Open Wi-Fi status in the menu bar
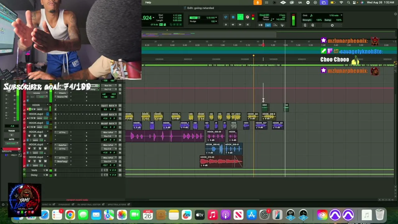This screenshot has width=398, height=224. tap(341, 2)
